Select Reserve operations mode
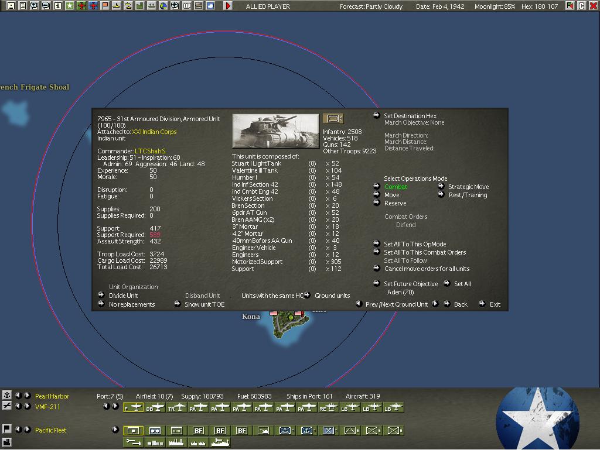The width and height of the screenshot is (600, 460). 395,203
